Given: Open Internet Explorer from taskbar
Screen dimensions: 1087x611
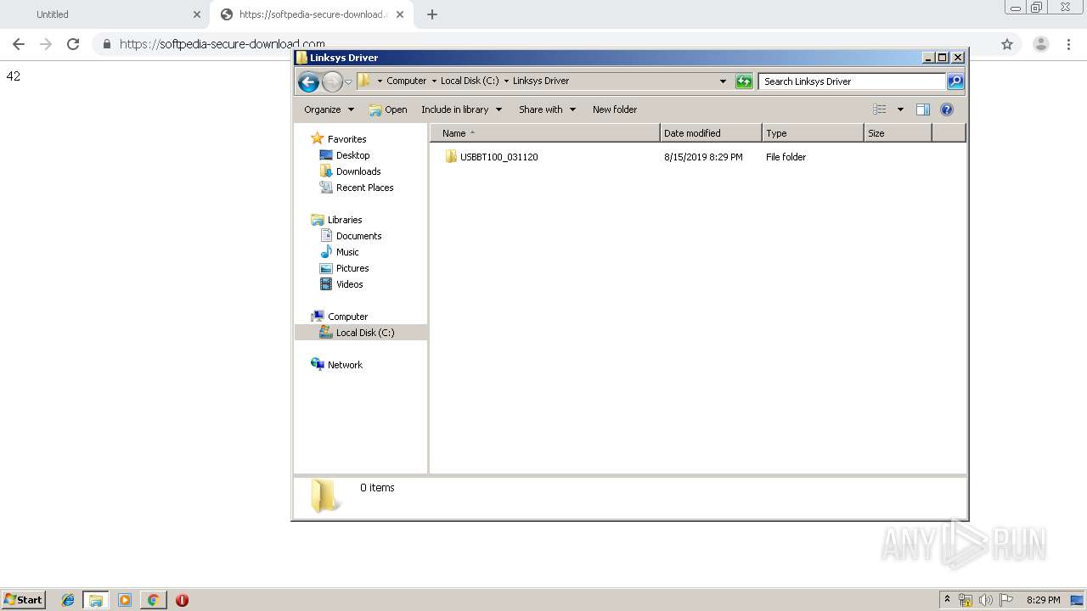Looking at the screenshot, I should coord(68,600).
